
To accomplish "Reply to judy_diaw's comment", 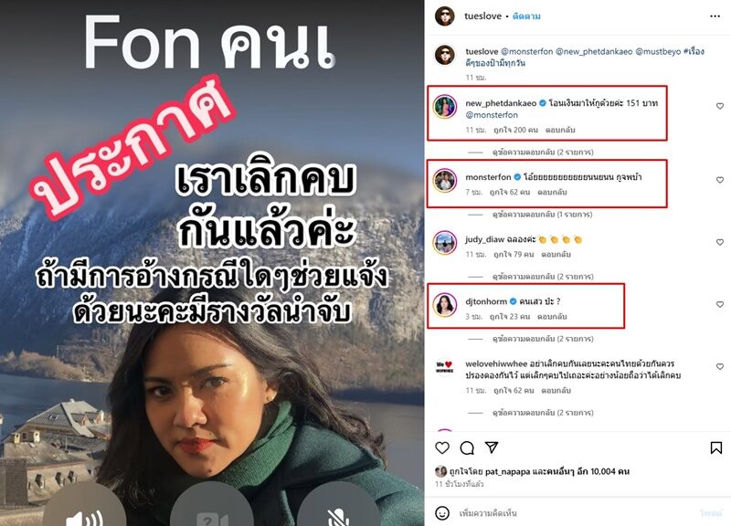I will pos(556,255).
